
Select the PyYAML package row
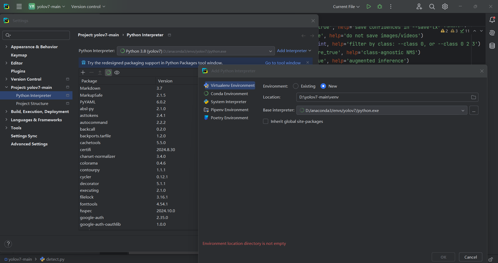pos(138,102)
